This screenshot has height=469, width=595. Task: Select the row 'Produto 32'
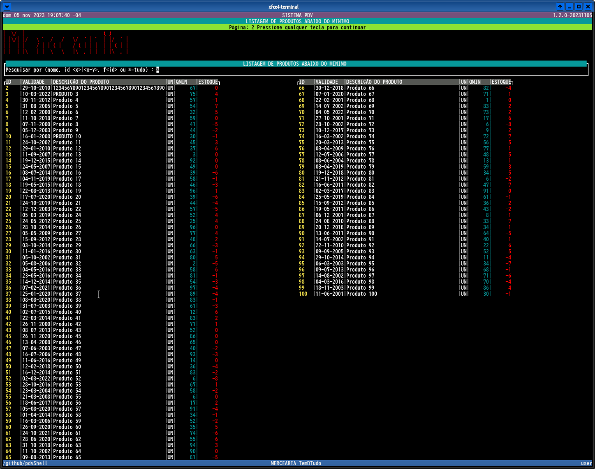pyautogui.click(x=112, y=264)
